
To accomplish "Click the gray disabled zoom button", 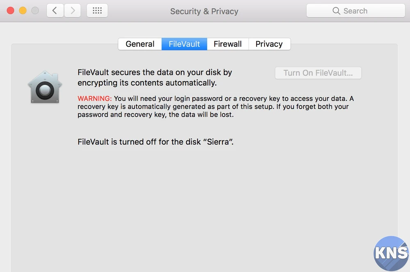I will 35,11.
